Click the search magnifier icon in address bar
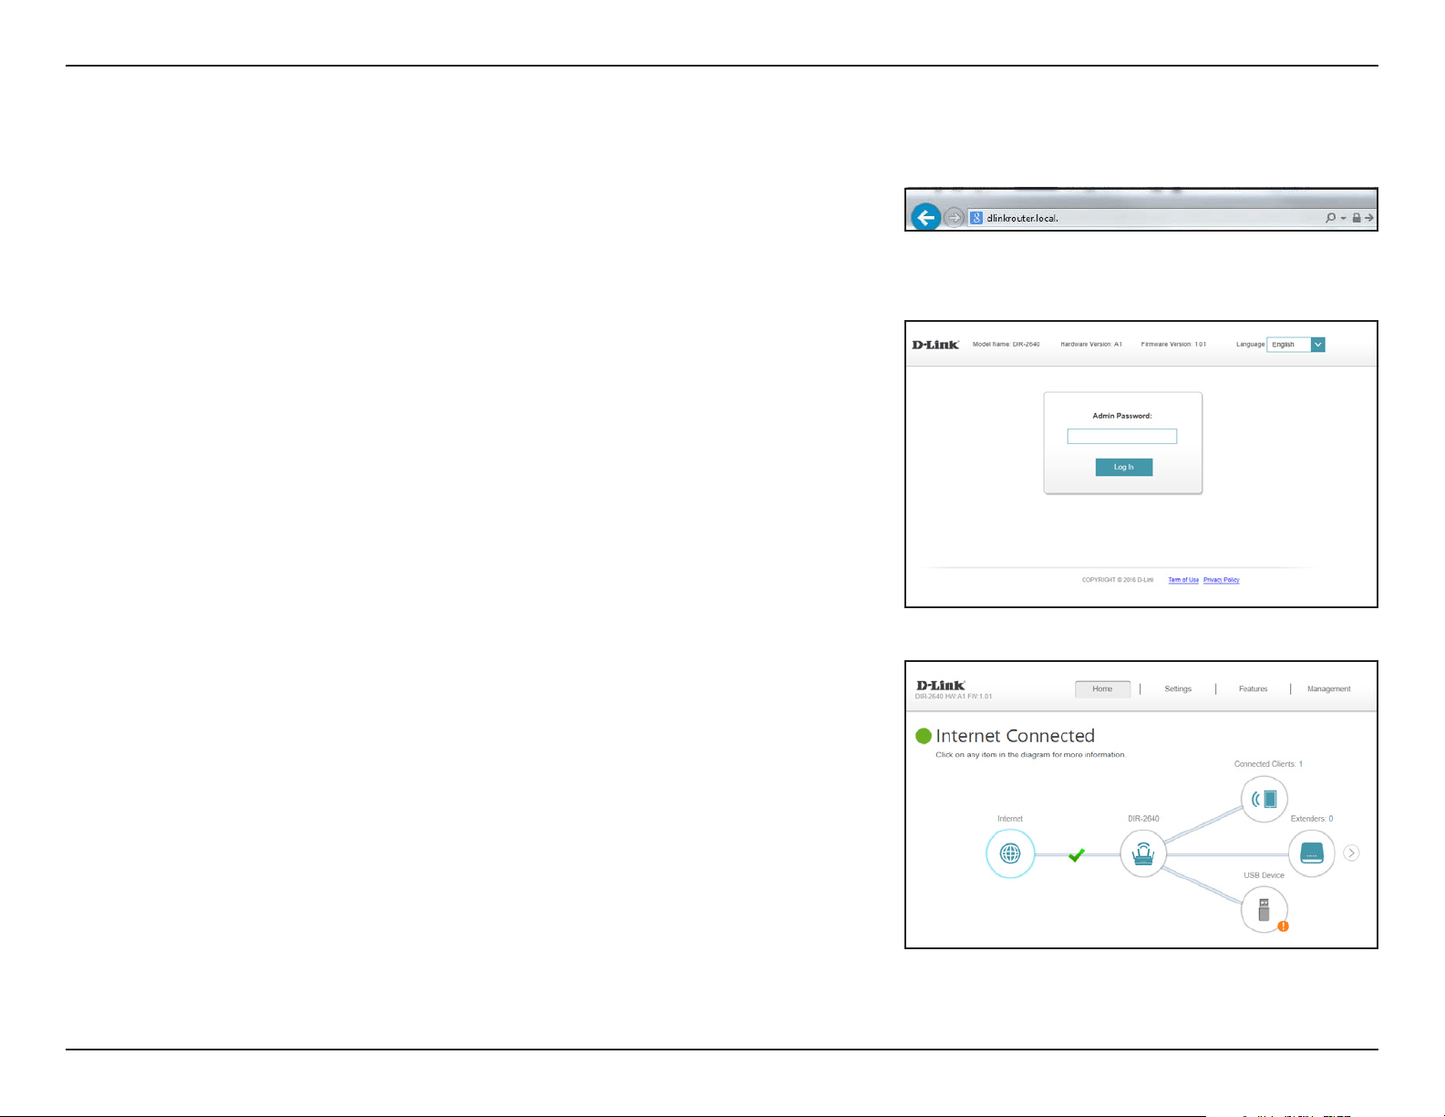 [1331, 218]
